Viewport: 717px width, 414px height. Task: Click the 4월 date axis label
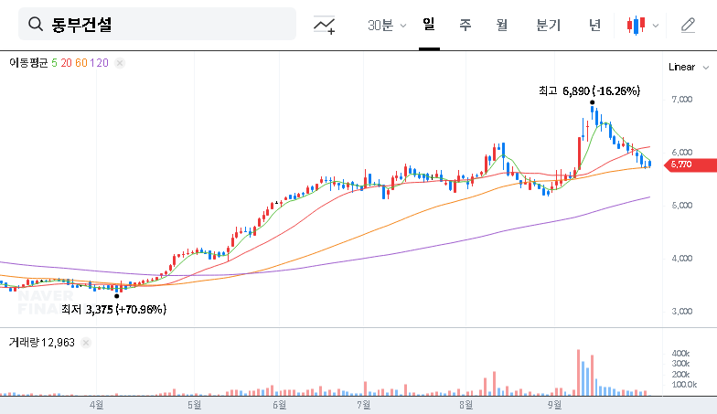[97, 405]
